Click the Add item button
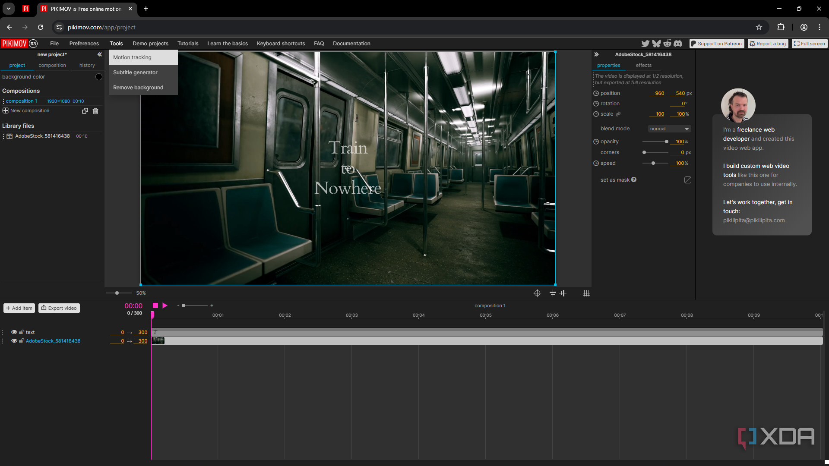This screenshot has width=829, height=466. point(19,308)
